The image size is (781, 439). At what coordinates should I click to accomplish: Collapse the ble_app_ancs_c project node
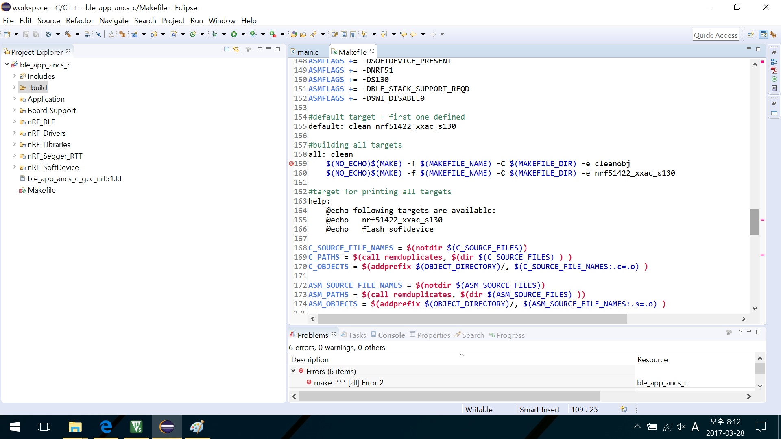click(x=7, y=65)
